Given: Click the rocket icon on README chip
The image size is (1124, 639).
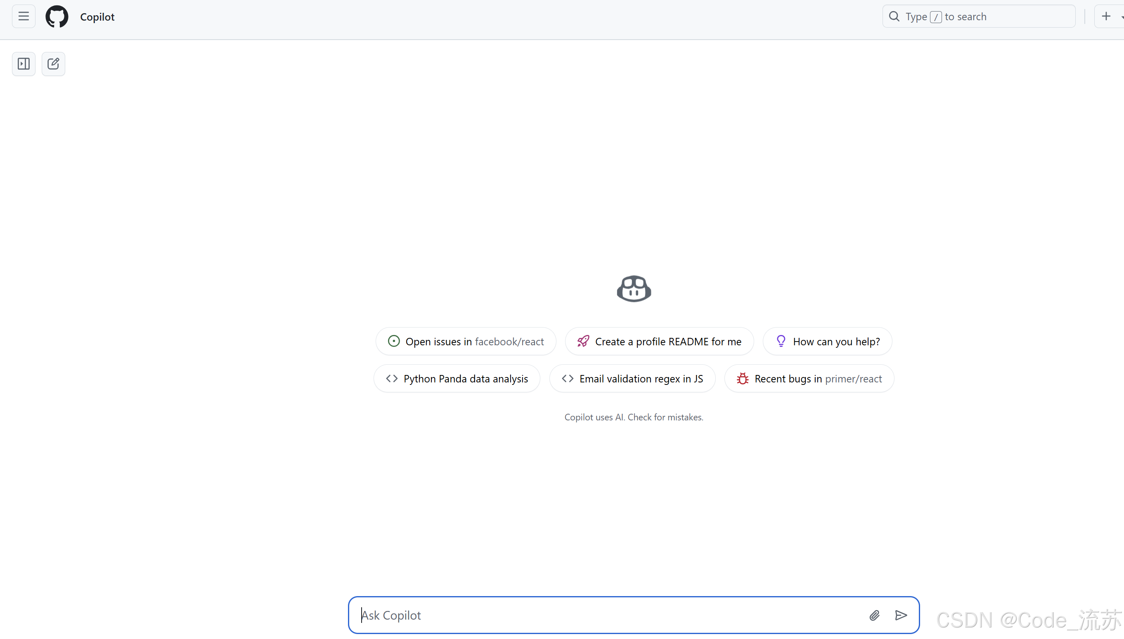Looking at the screenshot, I should [x=583, y=342].
